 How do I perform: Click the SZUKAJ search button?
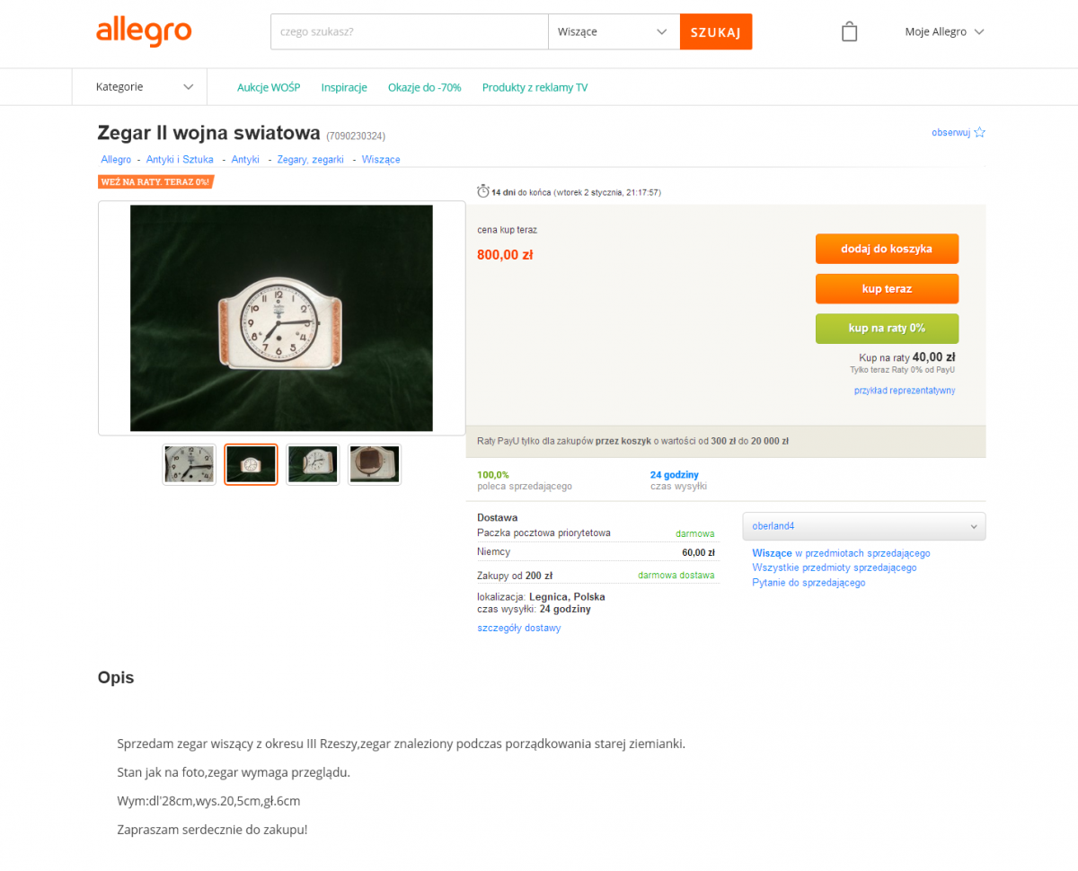pos(716,31)
